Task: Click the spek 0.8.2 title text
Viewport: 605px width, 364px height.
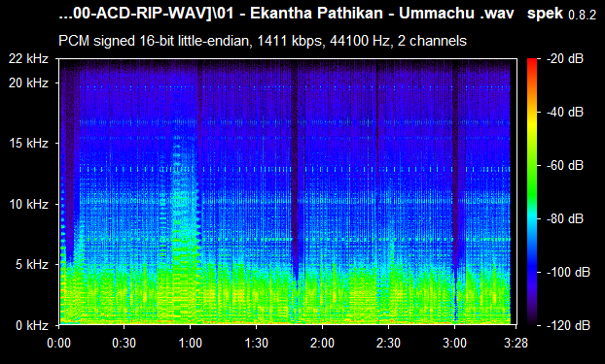Action: click(561, 14)
